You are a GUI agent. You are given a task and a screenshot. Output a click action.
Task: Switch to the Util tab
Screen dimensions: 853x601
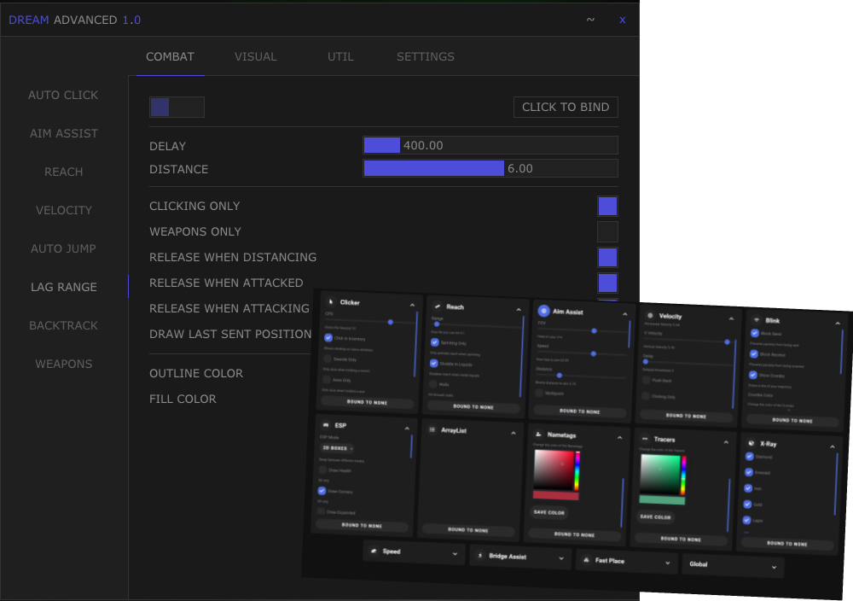[x=340, y=56]
